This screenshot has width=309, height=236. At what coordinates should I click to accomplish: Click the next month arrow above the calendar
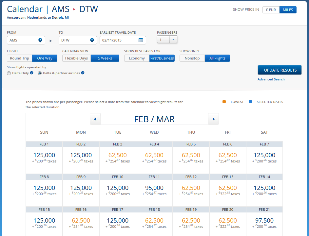pos(214,119)
